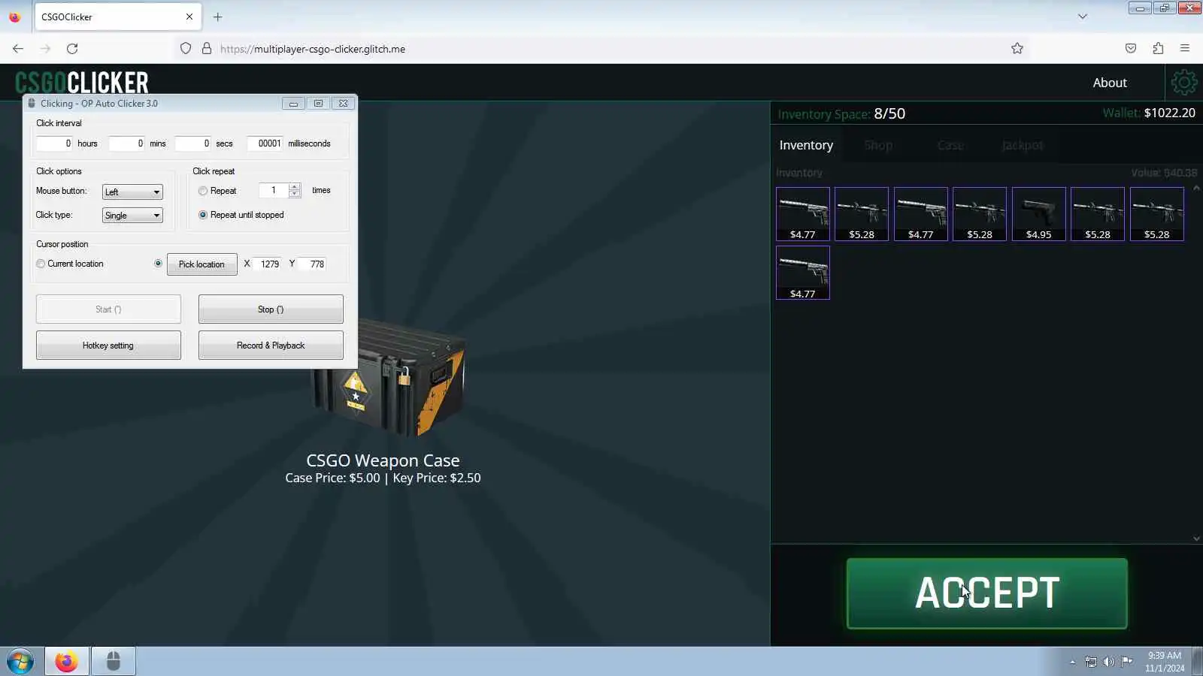Decrease the repeat times value
The height and width of the screenshot is (676, 1203).
(295, 195)
